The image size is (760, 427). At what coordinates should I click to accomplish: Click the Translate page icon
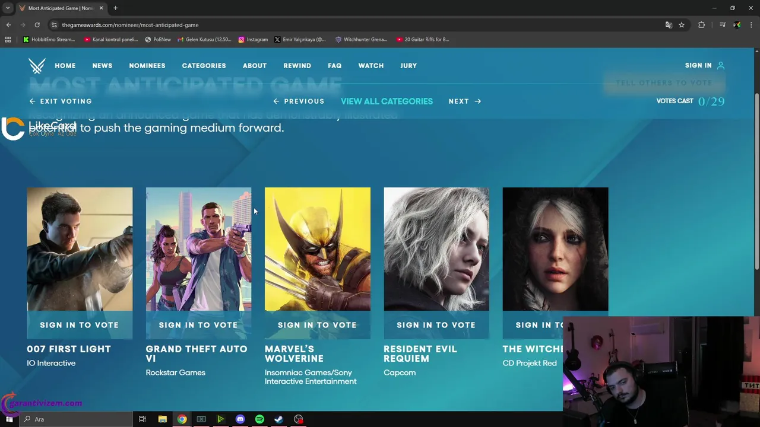669,25
